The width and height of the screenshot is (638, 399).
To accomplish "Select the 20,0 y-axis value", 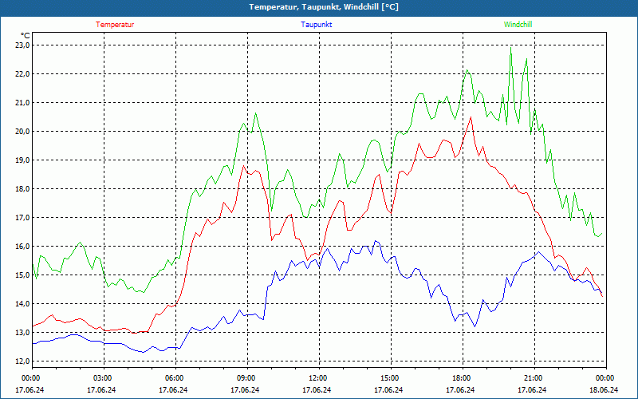I will click(22, 132).
